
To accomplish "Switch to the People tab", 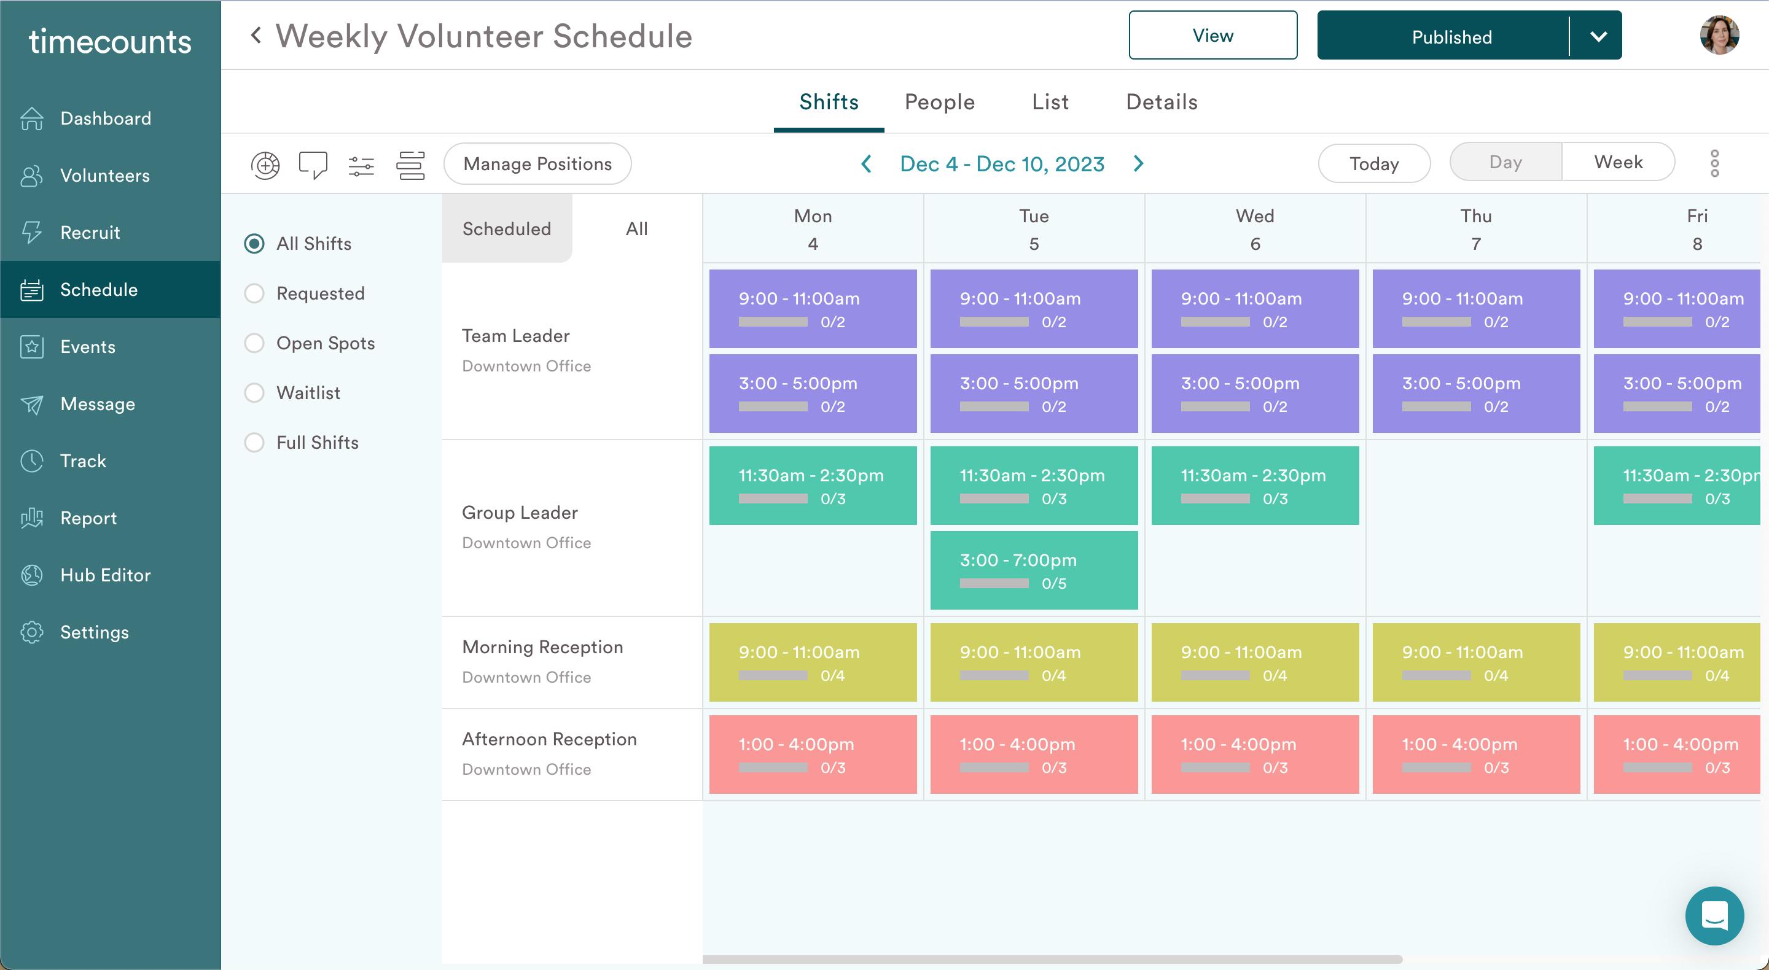I will click(x=940, y=101).
